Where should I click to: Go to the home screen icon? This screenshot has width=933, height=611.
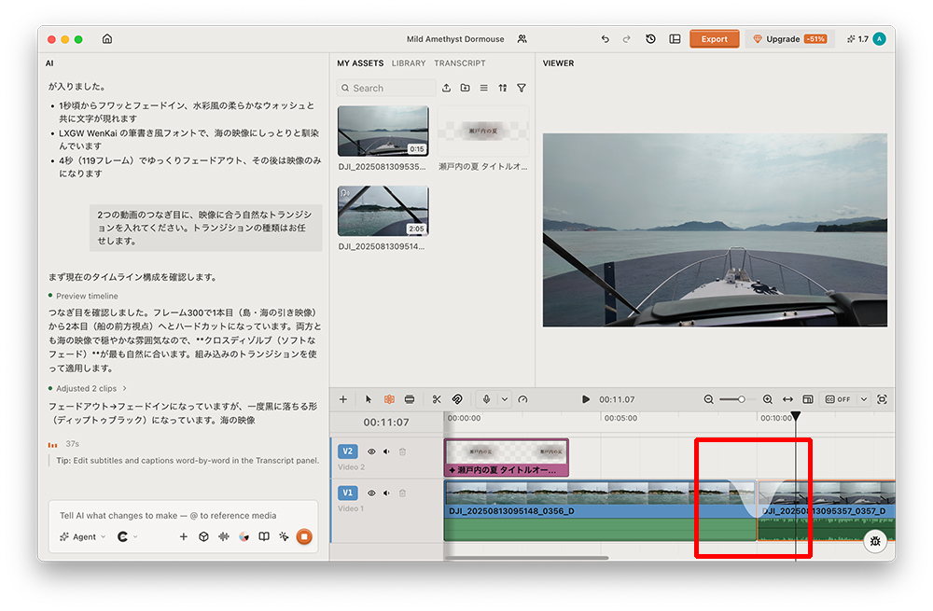click(107, 38)
